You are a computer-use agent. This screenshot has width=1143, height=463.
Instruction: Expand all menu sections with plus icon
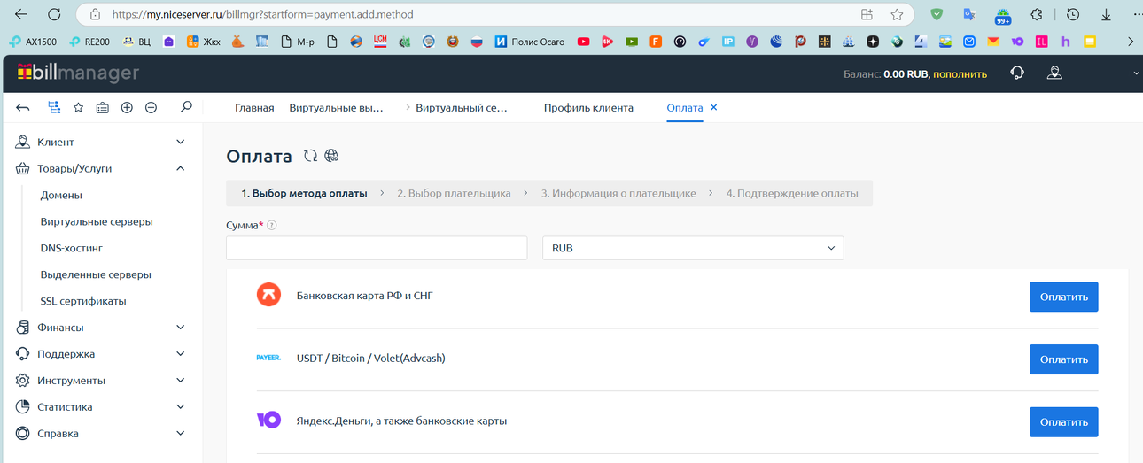[127, 107]
